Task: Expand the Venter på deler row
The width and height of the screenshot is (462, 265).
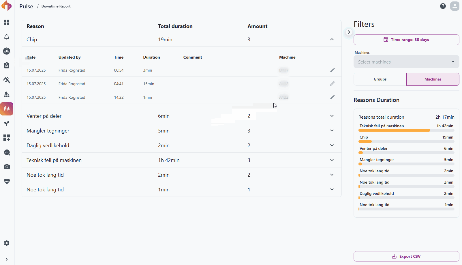Action: (332, 116)
